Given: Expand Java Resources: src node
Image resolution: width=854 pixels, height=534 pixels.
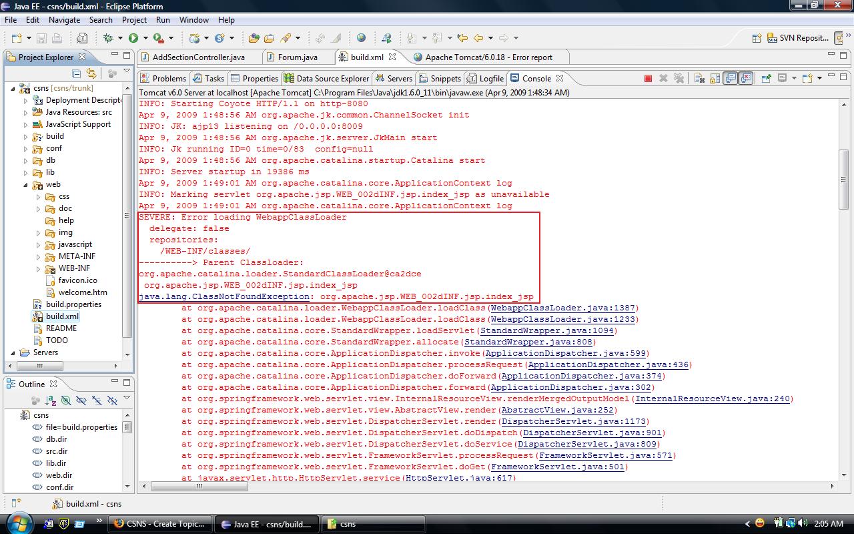Looking at the screenshot, I should [26, 112].
